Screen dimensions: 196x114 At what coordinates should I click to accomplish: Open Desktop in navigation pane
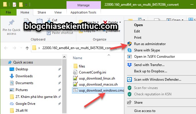tap(22, 69)
